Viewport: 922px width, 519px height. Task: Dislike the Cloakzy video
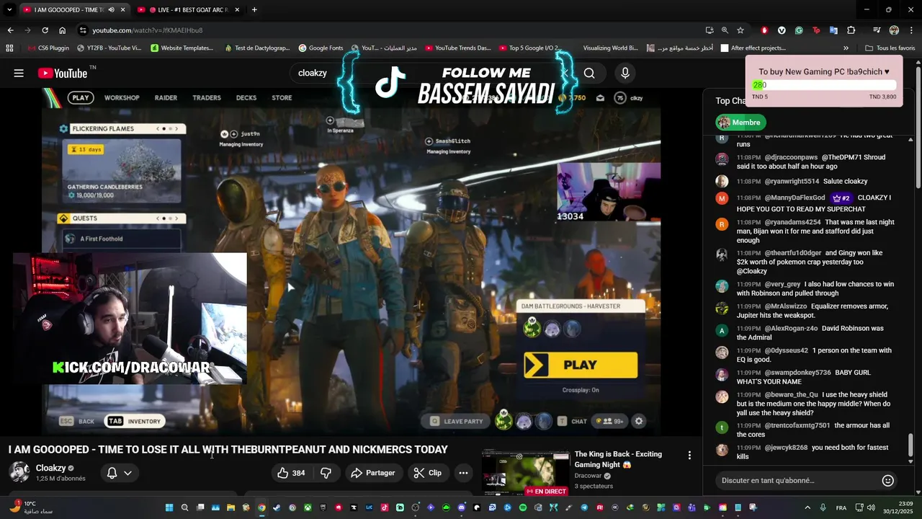tap(326, 473)
